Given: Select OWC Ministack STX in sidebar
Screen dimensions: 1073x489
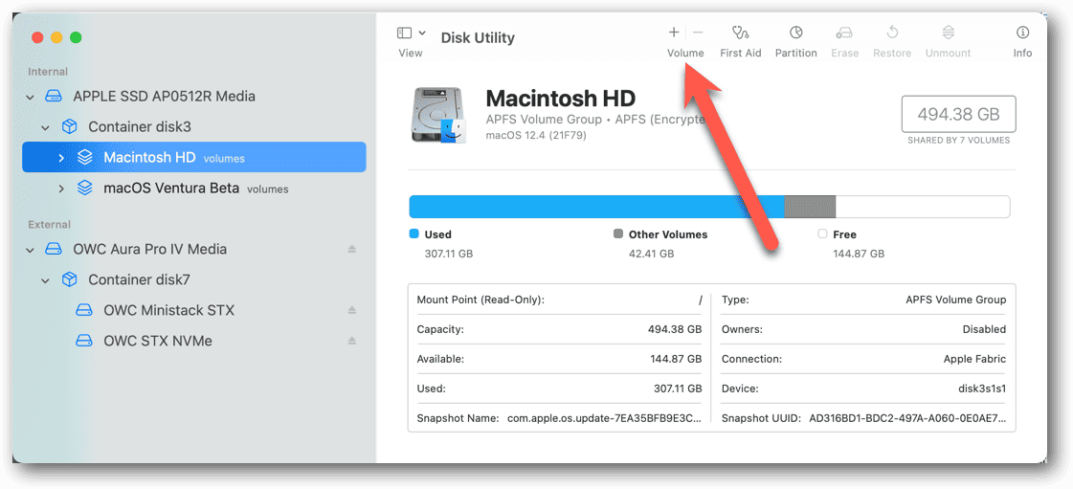Looking at the screenshot, I should click(168, 311).
